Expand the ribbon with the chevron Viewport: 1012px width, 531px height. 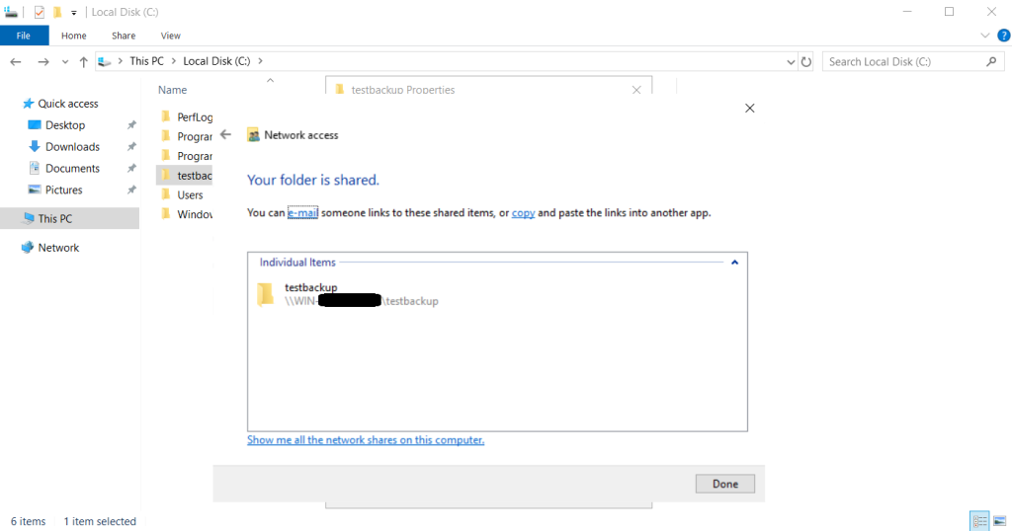point(985,36)
